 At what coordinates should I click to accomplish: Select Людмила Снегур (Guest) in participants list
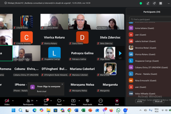pos(149,61)
